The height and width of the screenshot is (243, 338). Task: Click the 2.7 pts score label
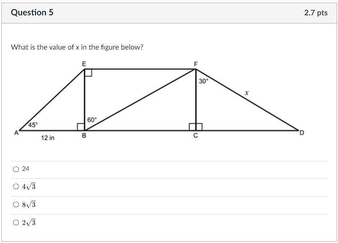(316, 13)
